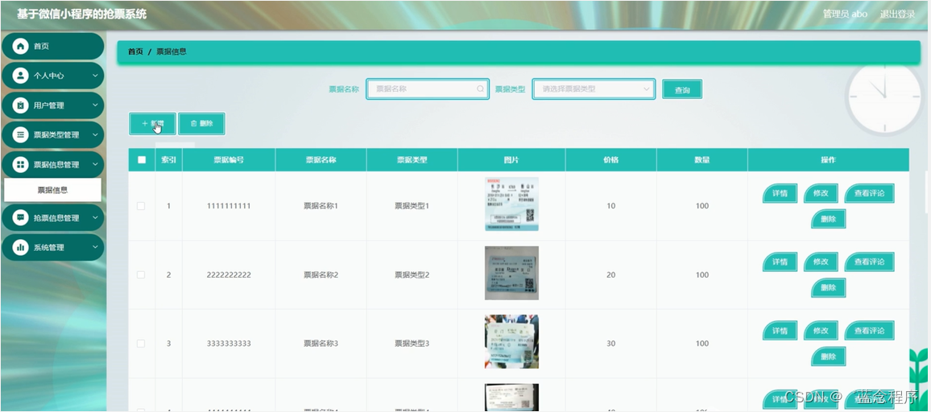931x412 pixels.
Task: Expand the 个人中心 menu chevron
Action: click(95, 76)
